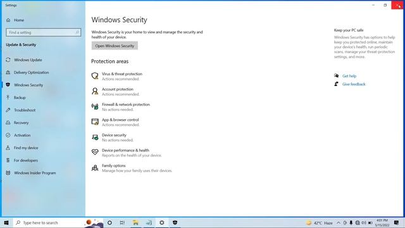405x228 pixels.
Task: Click the Update & Security heading
Action: (x=21, y=45)
